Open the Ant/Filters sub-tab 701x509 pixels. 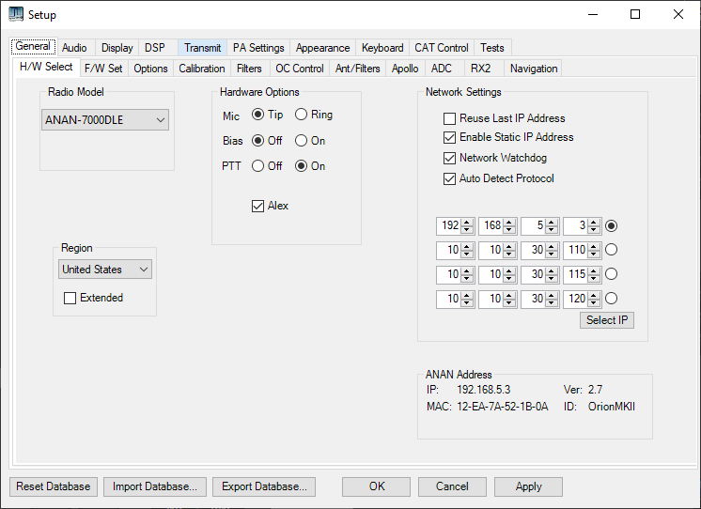(358, 69)
